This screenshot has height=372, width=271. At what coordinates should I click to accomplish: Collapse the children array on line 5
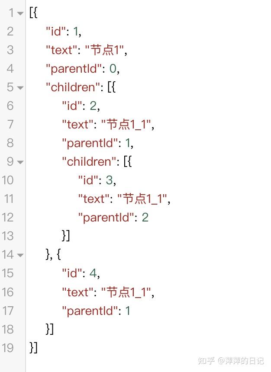coord(20,88)
